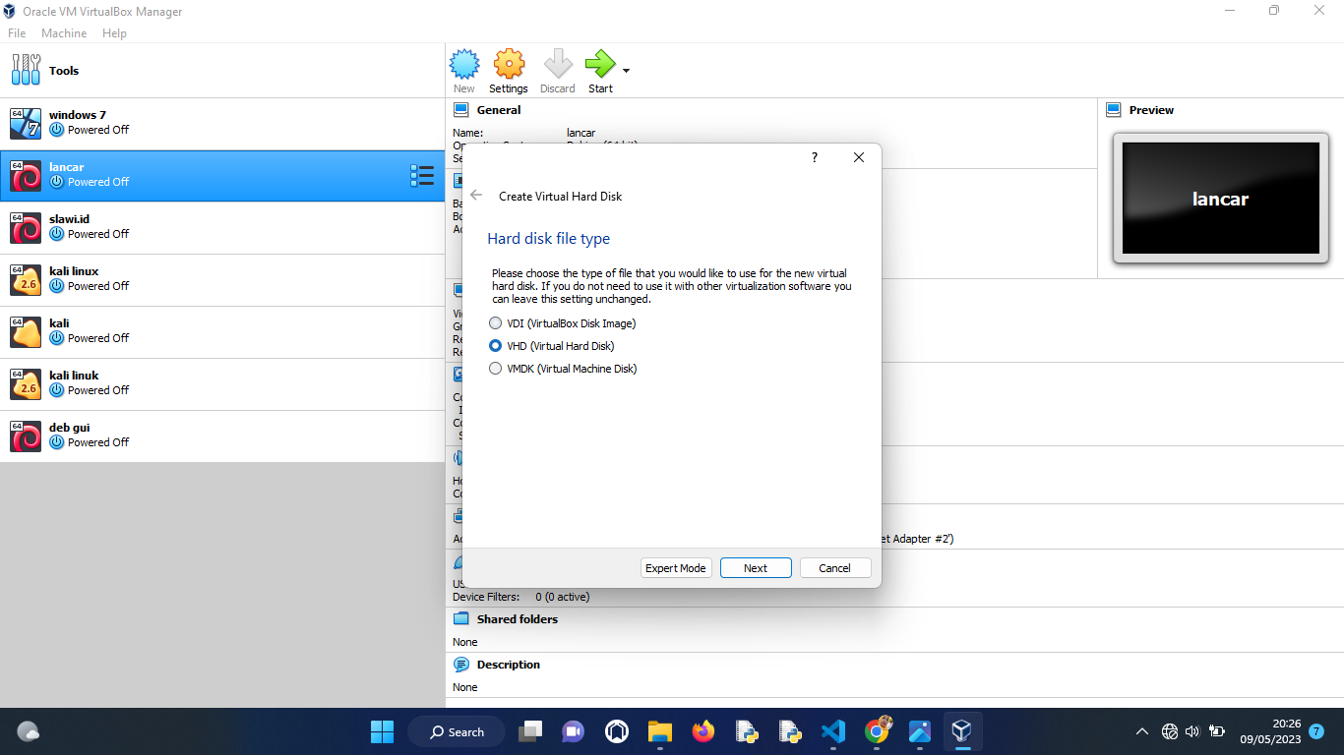Open the lancar VM list menu icon
The width and height of the screenshot is (1344, 755).
coord(421,176)
